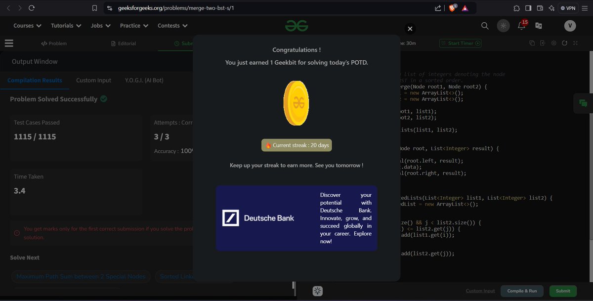Select the Custom Input tab
This screenshot has width=593, height=301.
(93, 80)
